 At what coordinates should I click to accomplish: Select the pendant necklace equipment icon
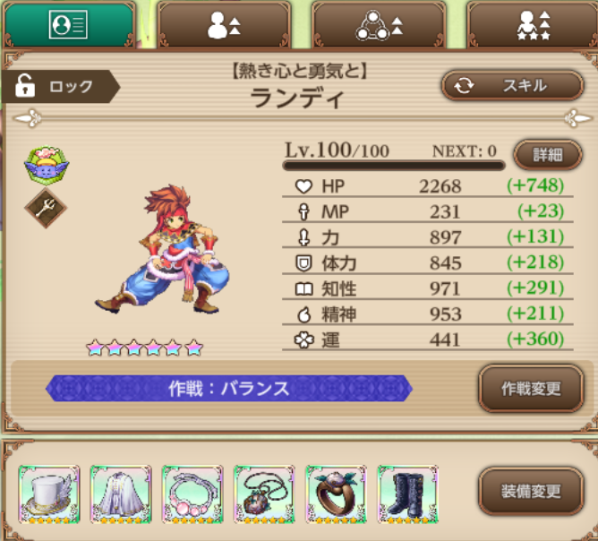264,494
